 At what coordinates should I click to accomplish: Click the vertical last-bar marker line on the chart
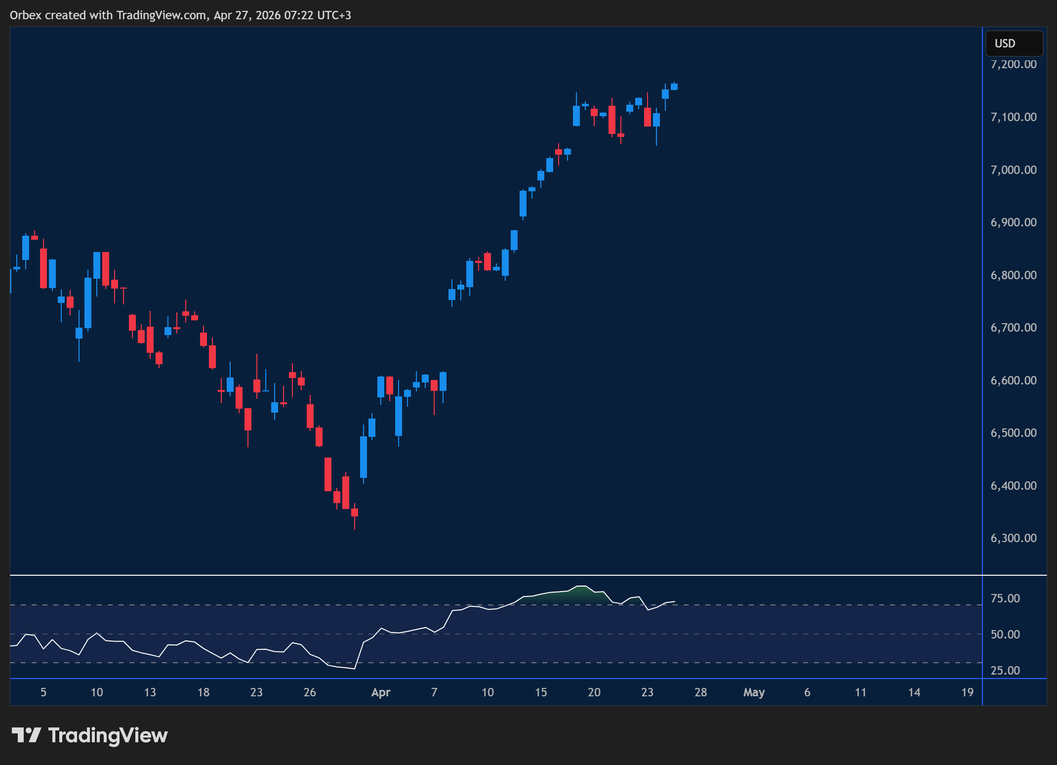[982, 346]
